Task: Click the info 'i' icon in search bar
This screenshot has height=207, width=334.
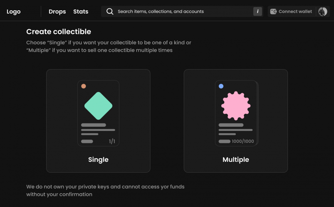Action: pyautogui.click(x=257, y=12)
